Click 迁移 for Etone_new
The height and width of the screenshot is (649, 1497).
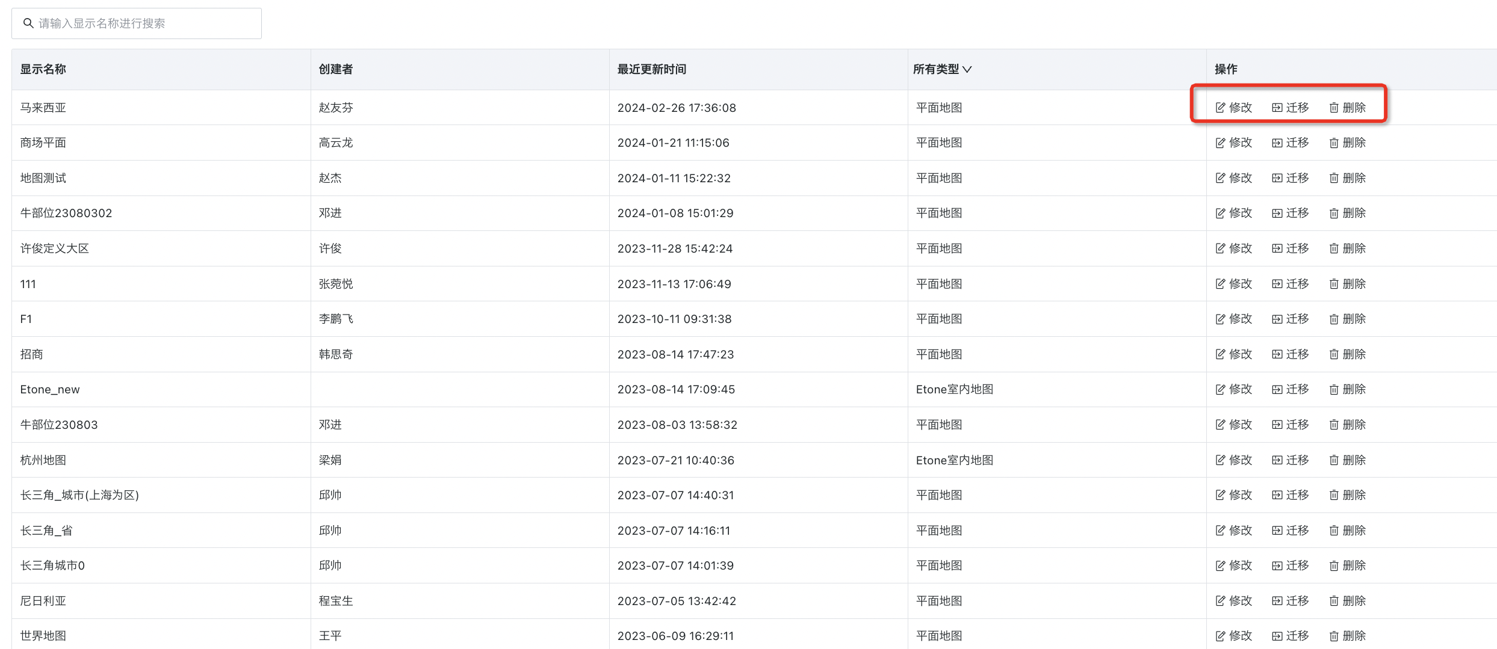click(x=1291, y=389)
